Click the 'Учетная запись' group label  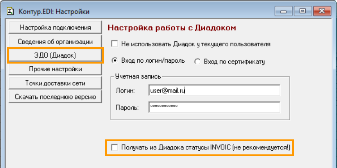[138, 76]
